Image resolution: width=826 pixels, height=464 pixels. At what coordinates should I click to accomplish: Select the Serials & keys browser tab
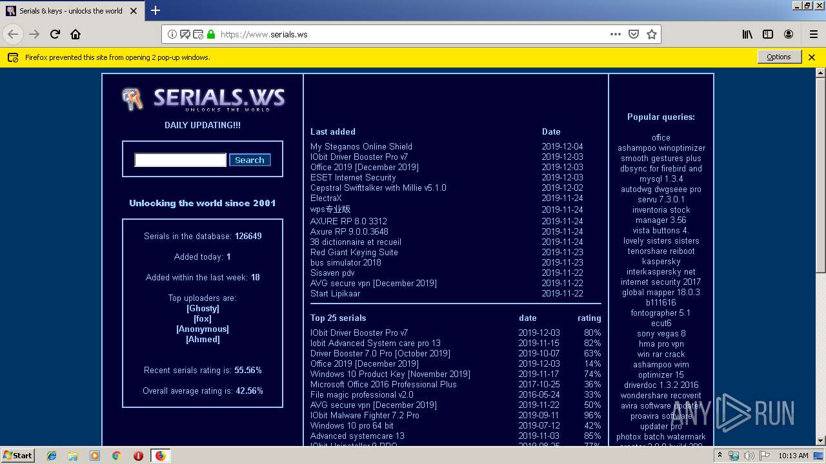(71, 11)
